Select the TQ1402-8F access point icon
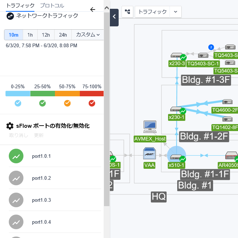The height and width of the screenshot is (238, 238). tap(227, 119)
